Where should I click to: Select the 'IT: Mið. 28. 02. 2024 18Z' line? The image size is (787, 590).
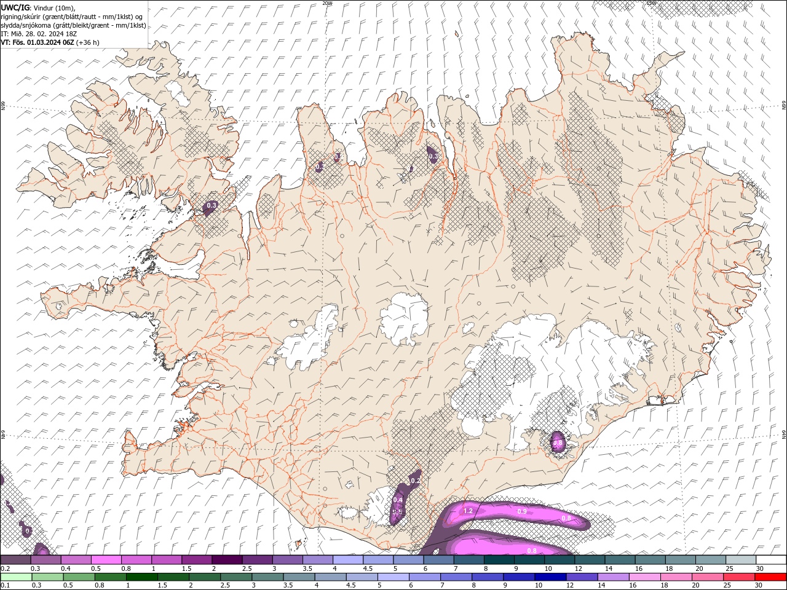[x=38, y=34]
